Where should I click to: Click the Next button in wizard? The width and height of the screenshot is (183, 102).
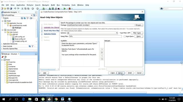(x=121, y=73)
